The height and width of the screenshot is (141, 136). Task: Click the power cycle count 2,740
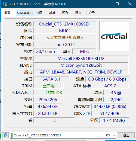pyautogui.click(x=116, y=100)
